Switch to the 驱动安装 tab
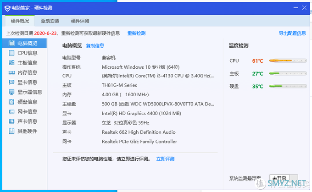The width and height of the screenshot is (312, 192). click(50, 21)
